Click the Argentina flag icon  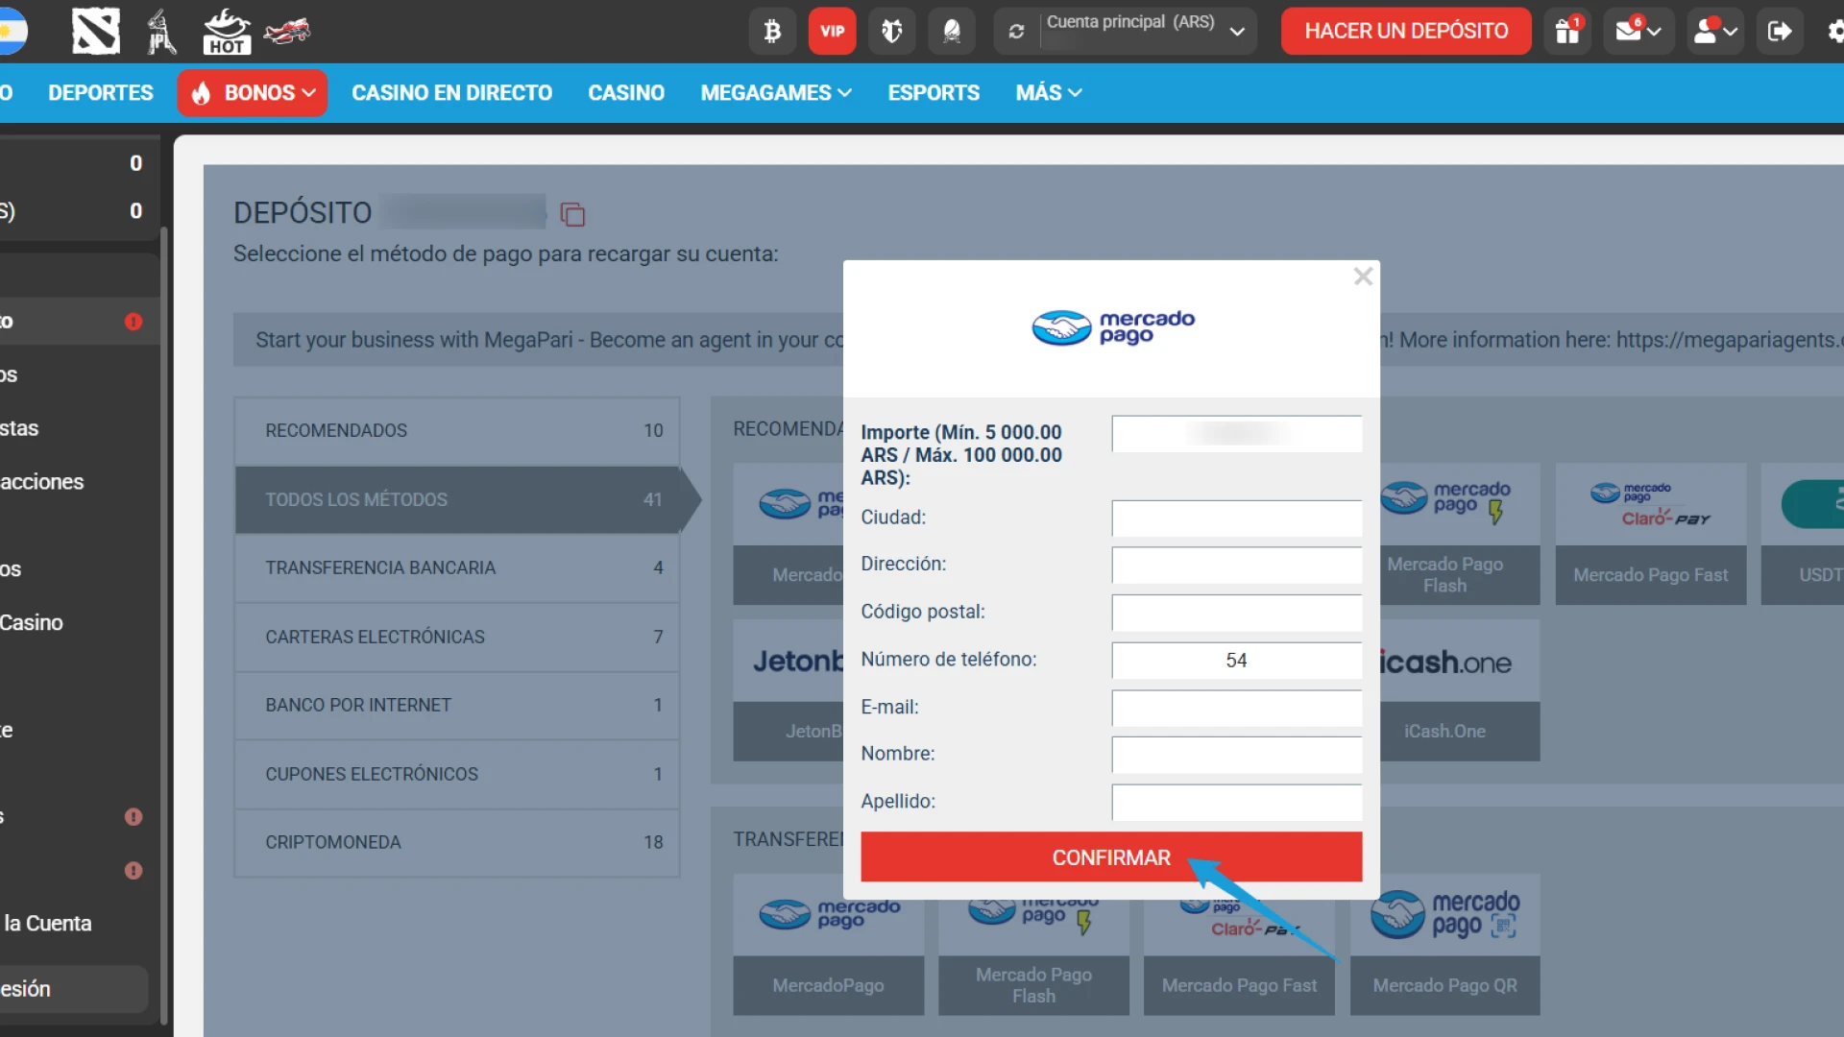(x=12, y=31)
